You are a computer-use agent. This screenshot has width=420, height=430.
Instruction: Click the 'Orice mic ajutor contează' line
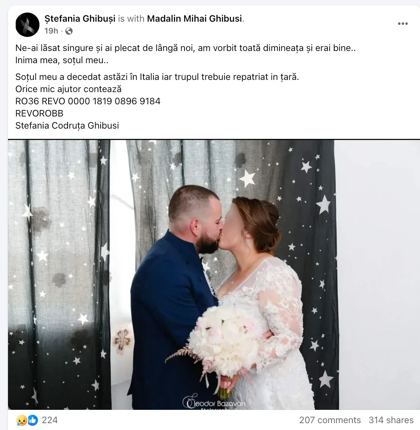[x=68, y=89]
